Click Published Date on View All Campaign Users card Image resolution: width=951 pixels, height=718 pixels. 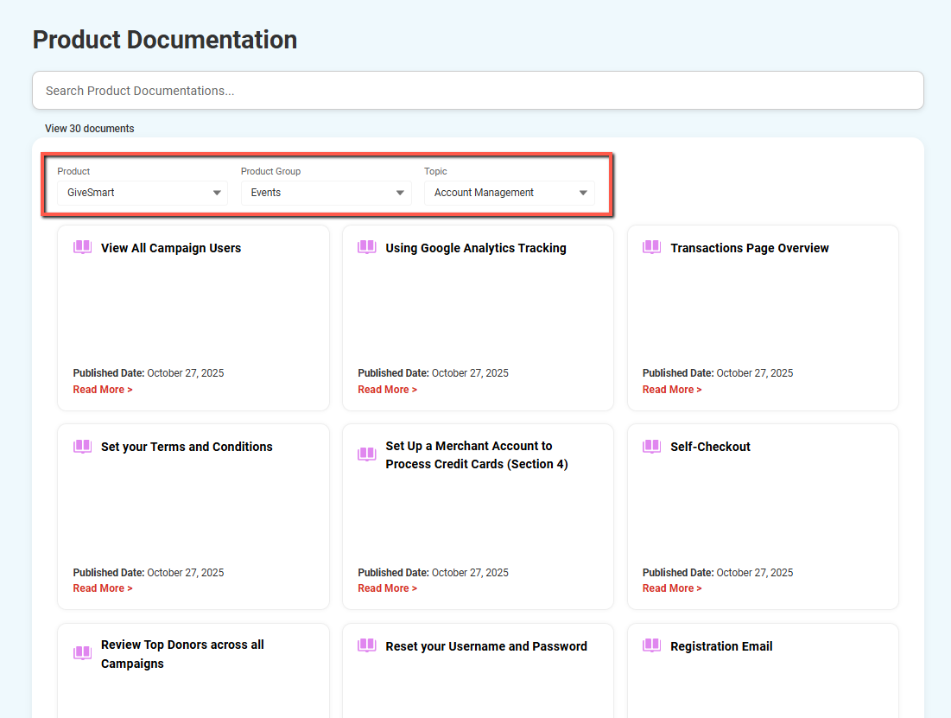(x=149, y=373)
